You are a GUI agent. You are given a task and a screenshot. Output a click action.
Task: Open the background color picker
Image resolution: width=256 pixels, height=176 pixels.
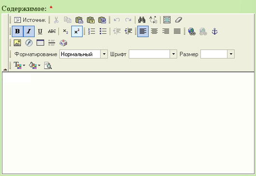pos(35,65)
